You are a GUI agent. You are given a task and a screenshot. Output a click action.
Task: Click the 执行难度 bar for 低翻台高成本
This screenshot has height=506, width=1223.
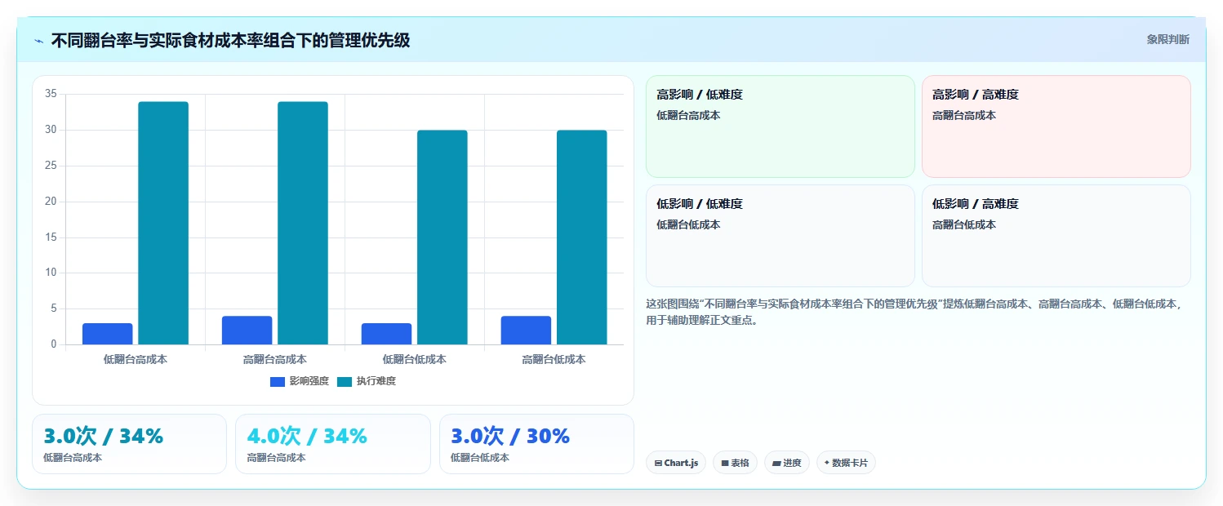click(x=163, y=223)
